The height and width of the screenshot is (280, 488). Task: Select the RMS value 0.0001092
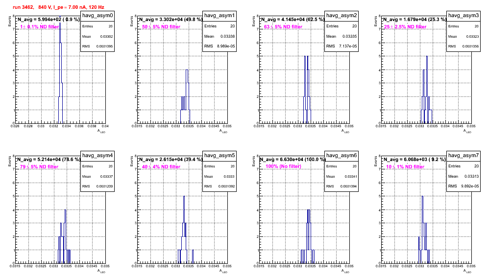click(x=226, y=186)
